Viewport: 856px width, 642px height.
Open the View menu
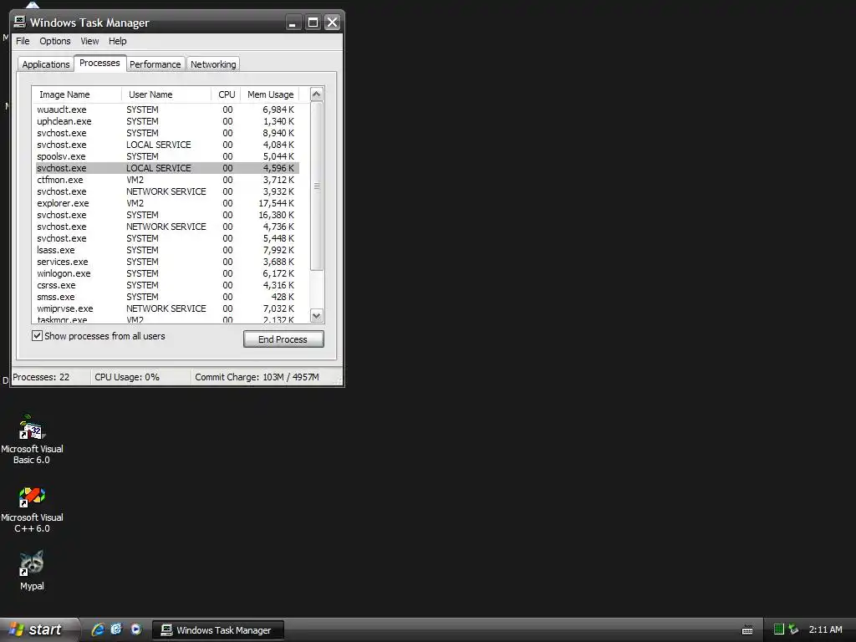[89, 41]
